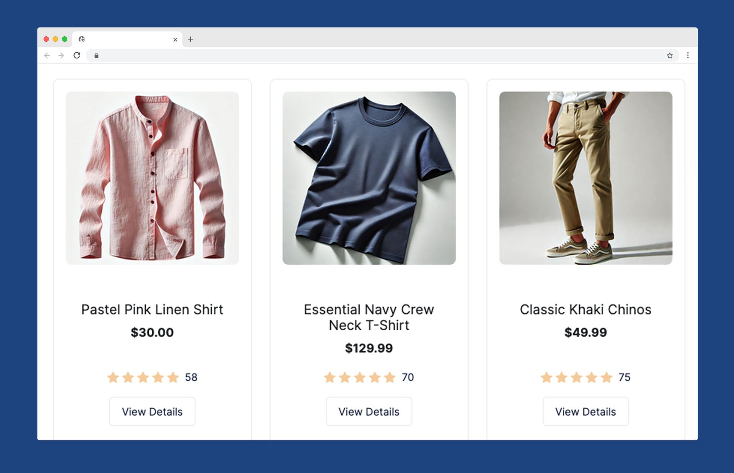Image resolution: width=734 pixels, height=473 pixels.
Task: Open the browser three-dot menu
Action: [x=688, y=56]
